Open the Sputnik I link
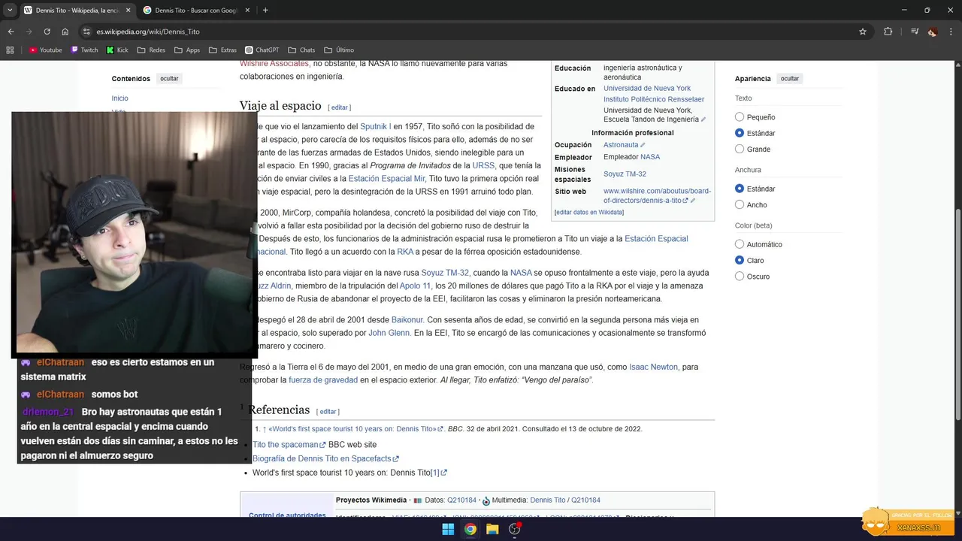 [x=375, y=126]
